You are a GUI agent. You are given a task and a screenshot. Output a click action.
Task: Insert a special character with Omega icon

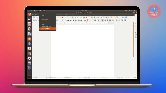[98, 17]
